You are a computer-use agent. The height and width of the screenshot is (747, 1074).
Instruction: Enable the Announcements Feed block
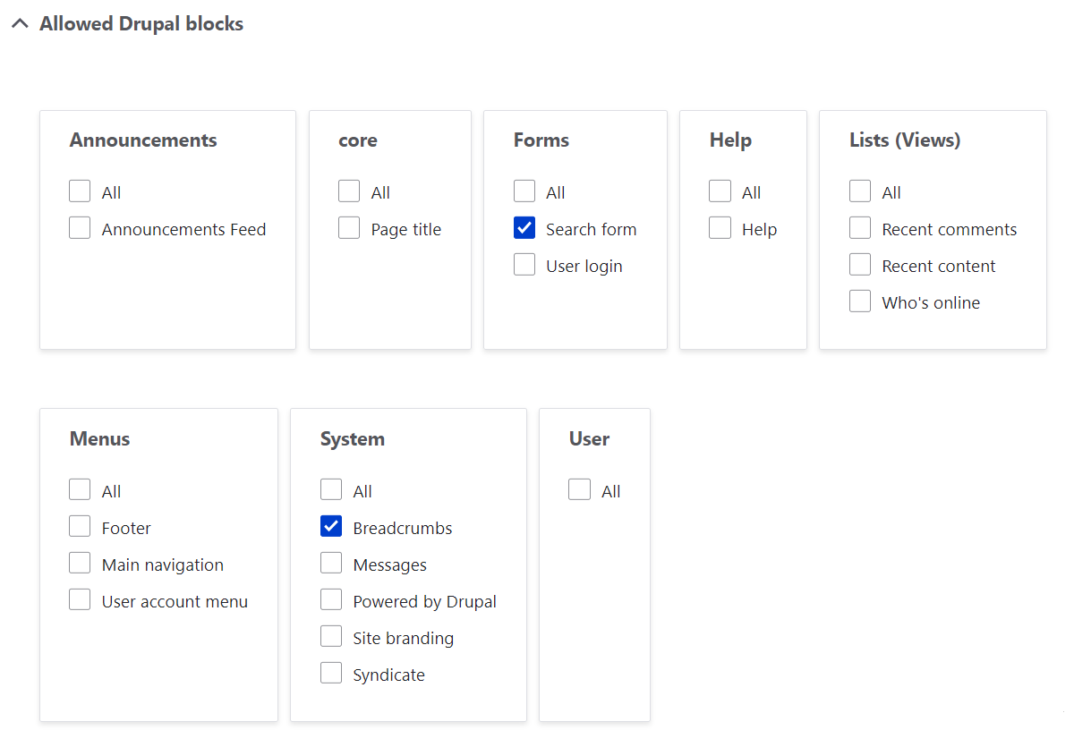tap(80, 227)
